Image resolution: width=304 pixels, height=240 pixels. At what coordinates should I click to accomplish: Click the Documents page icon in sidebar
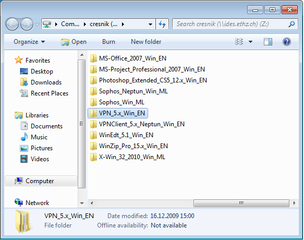point(24,126)
